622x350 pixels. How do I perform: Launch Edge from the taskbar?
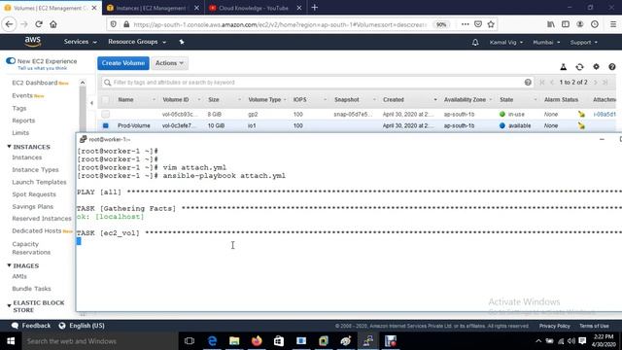coord(212,341)
